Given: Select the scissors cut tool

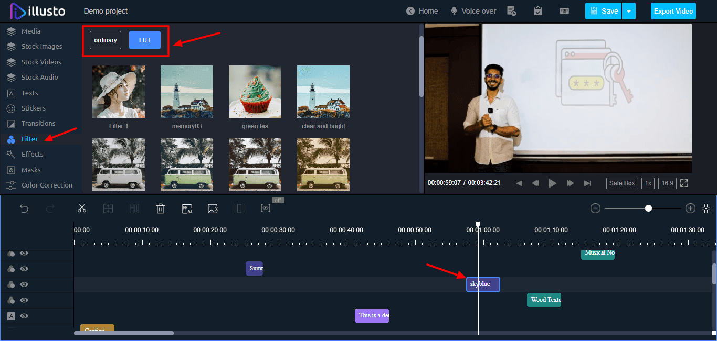Looking at the screenshot, I should 81,208.
